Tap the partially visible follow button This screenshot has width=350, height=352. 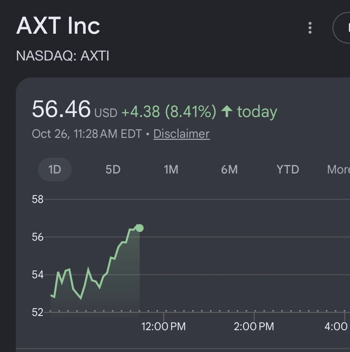click(x=341, y=28)
